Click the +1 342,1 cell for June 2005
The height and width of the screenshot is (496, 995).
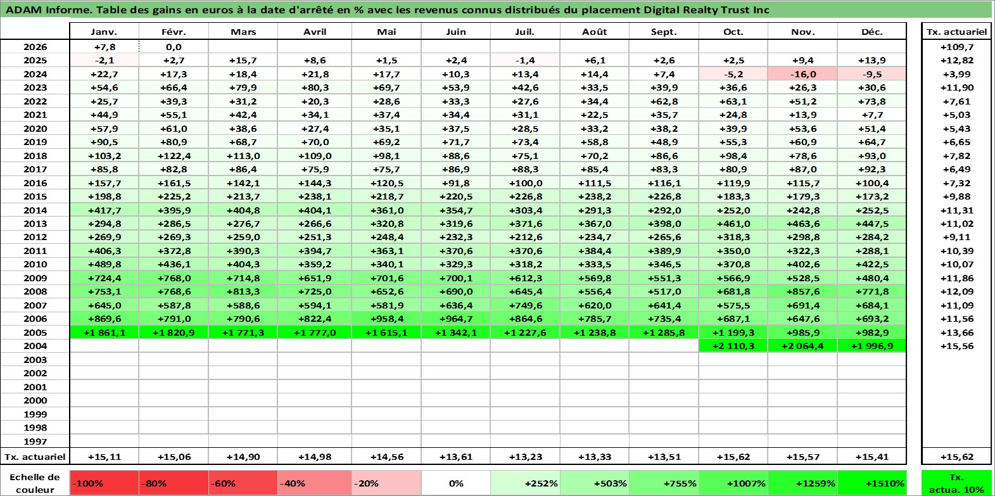pyautogui.click(x=456, y=333)
